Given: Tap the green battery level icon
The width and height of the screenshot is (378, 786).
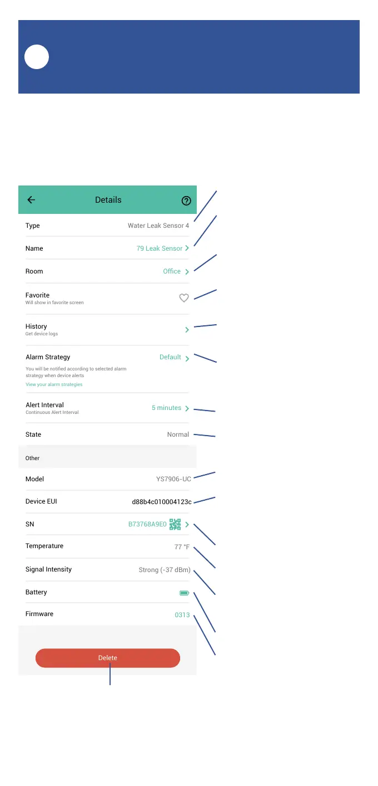Looking at the screenshot, I should 184,593.
